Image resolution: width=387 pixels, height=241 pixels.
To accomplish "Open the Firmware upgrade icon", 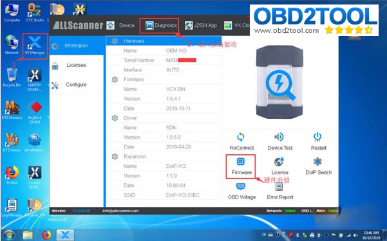I will pos(241,162).
